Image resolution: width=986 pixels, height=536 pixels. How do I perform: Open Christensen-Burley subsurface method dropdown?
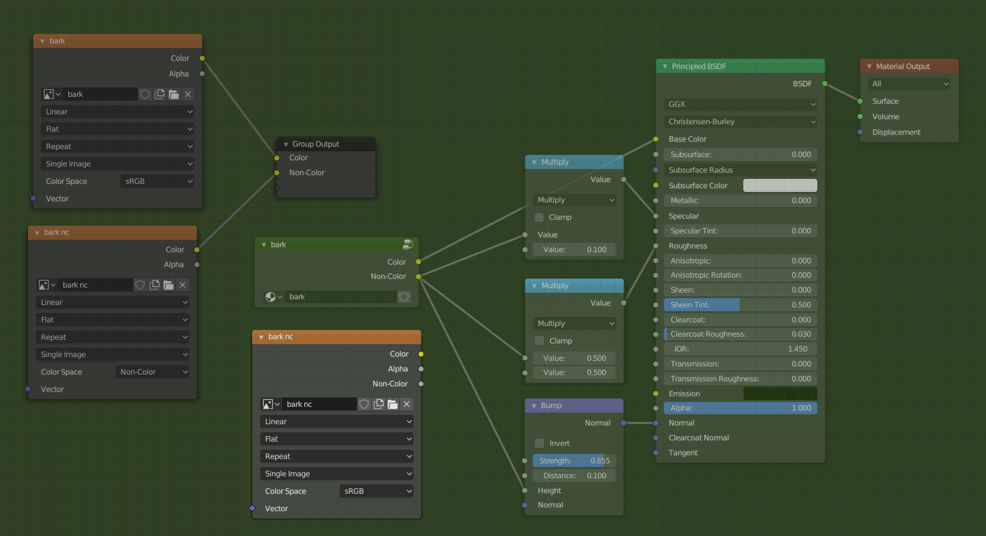[x=741, y=122]
